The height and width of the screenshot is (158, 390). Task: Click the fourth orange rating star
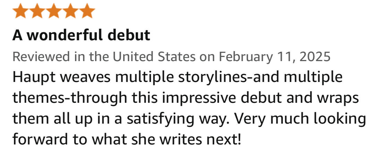pyautogui.click(x=70, y=11)
